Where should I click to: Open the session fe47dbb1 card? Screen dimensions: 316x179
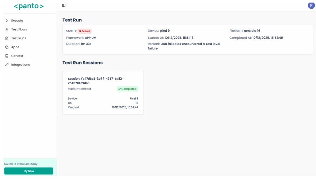[x=103, y=93]
